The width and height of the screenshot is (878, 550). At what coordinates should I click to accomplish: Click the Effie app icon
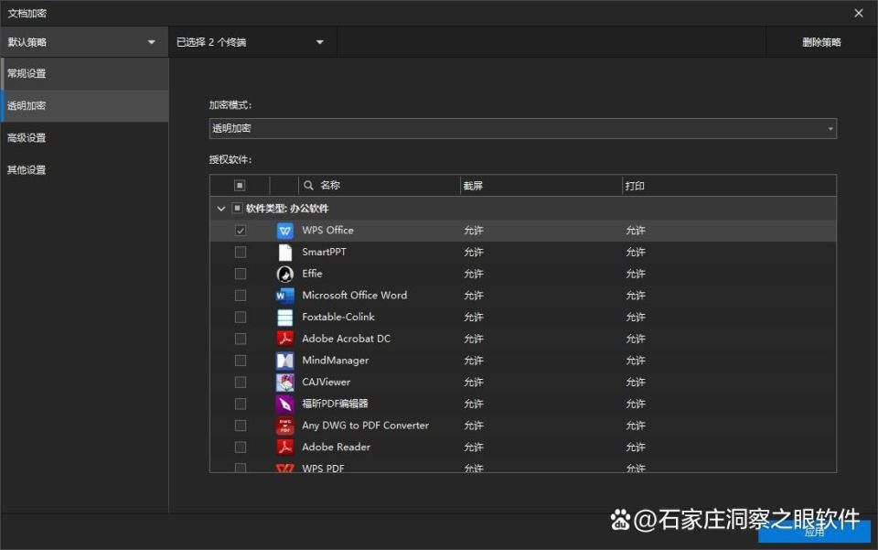tap(285, 274)
